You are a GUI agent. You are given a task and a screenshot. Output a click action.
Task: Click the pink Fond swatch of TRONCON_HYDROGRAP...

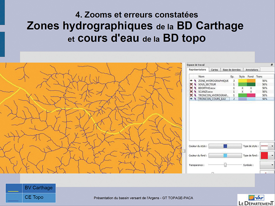tap(251, 95)
